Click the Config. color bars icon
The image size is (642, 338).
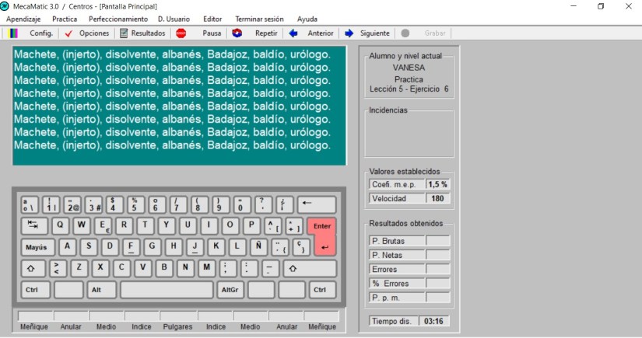pyautogui.click(x=13, y=33)
